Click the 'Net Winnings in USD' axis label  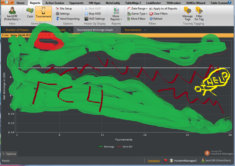coord(4,86)
